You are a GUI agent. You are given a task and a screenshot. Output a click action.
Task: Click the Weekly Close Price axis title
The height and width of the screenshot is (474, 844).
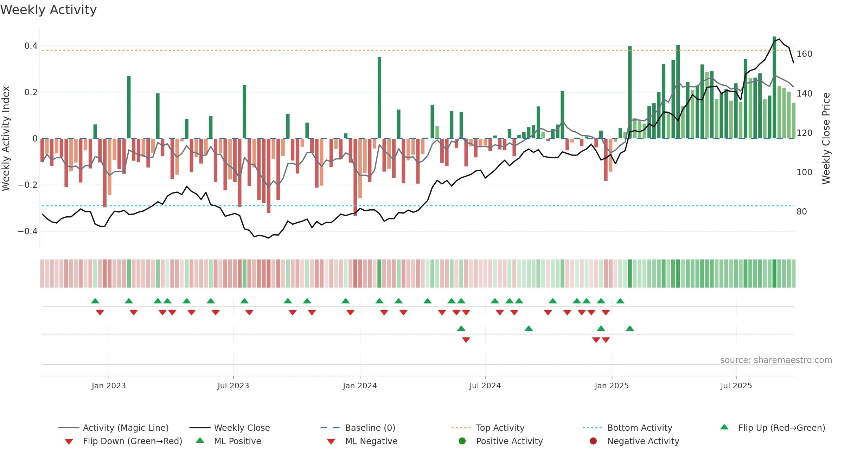826,138
